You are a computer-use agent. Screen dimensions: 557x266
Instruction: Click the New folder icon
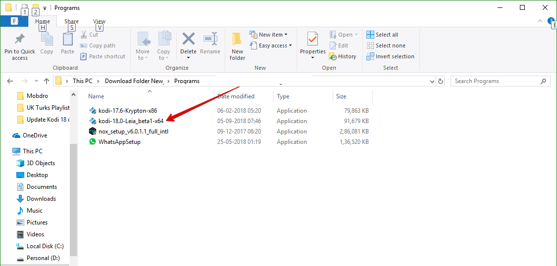(x=237, y=40)
